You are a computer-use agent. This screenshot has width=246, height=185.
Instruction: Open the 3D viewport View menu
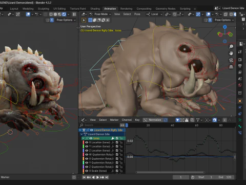117,14
